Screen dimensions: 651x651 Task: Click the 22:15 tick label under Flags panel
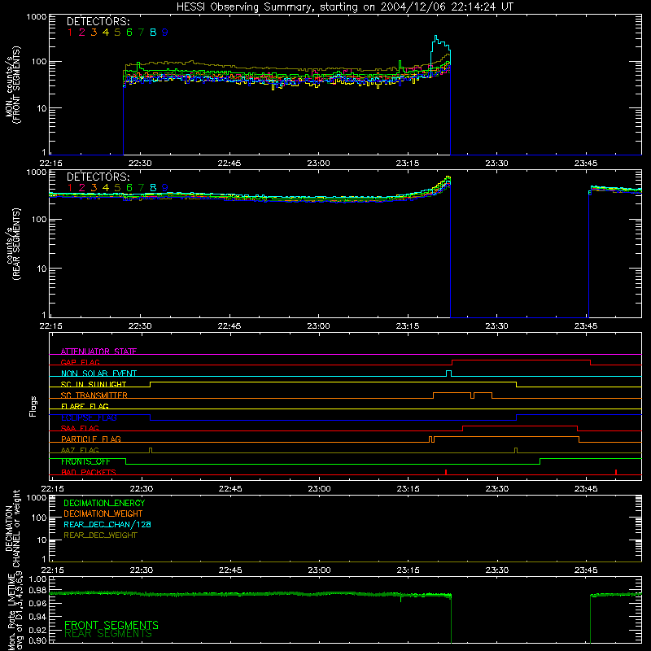52,489
